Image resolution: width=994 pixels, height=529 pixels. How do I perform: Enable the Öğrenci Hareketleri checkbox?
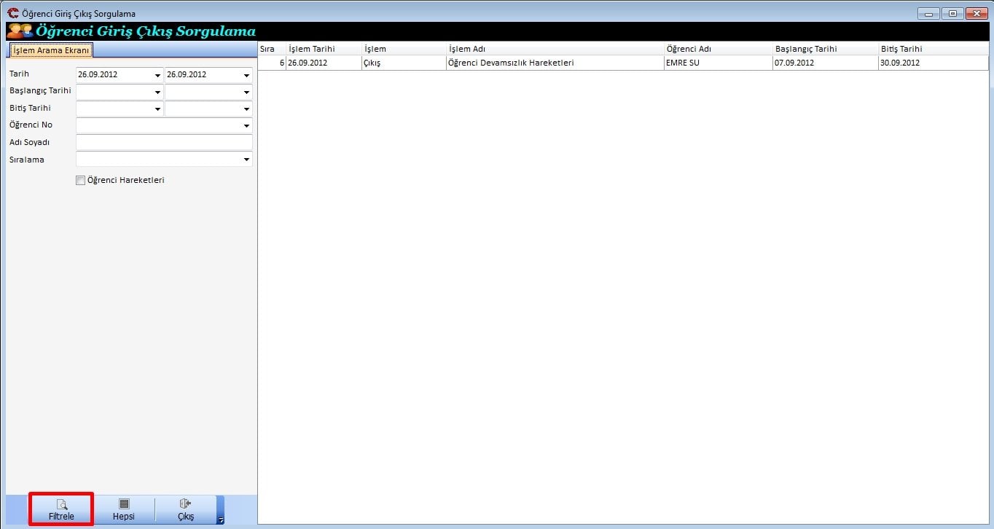pyautogui.click(x=81, y=181)
